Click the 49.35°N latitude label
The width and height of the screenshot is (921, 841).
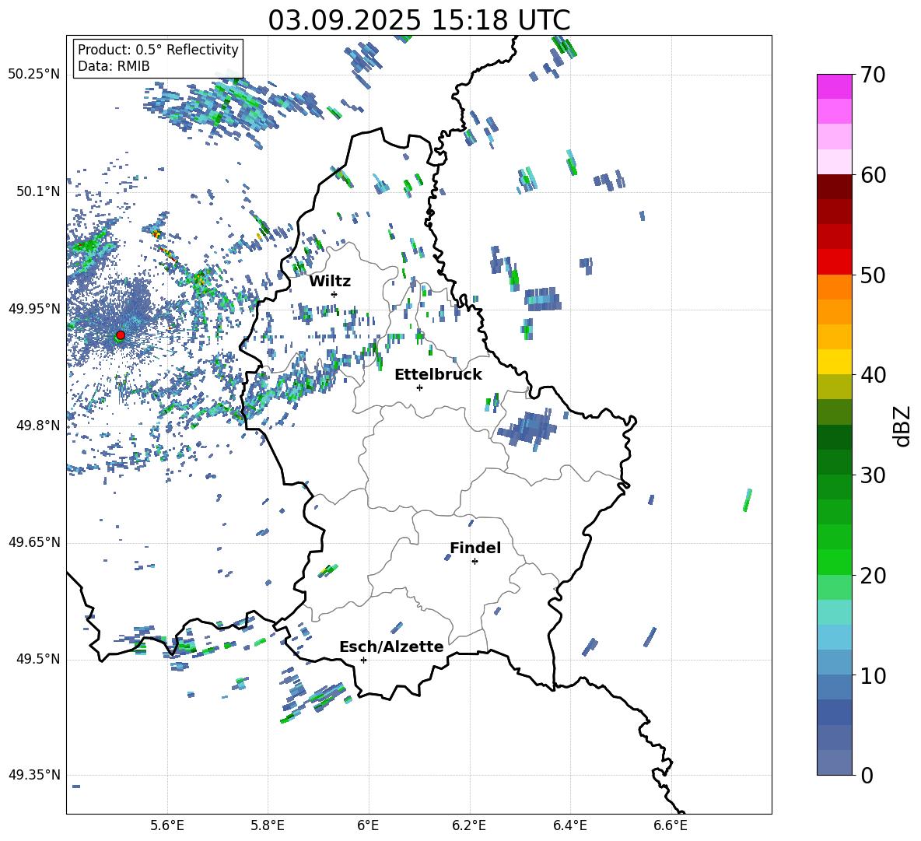pyautogui.click(x=34, y=775)
